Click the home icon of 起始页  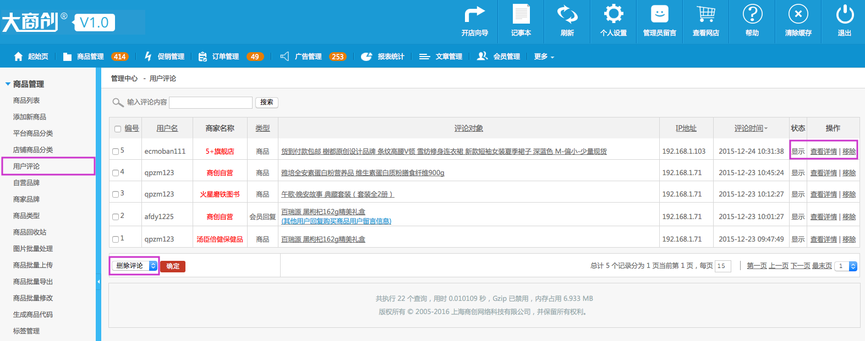[18, 57]
